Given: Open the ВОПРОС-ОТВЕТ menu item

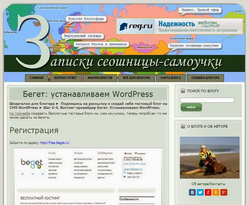Looking at the screenshot, I should click(66, 78).
